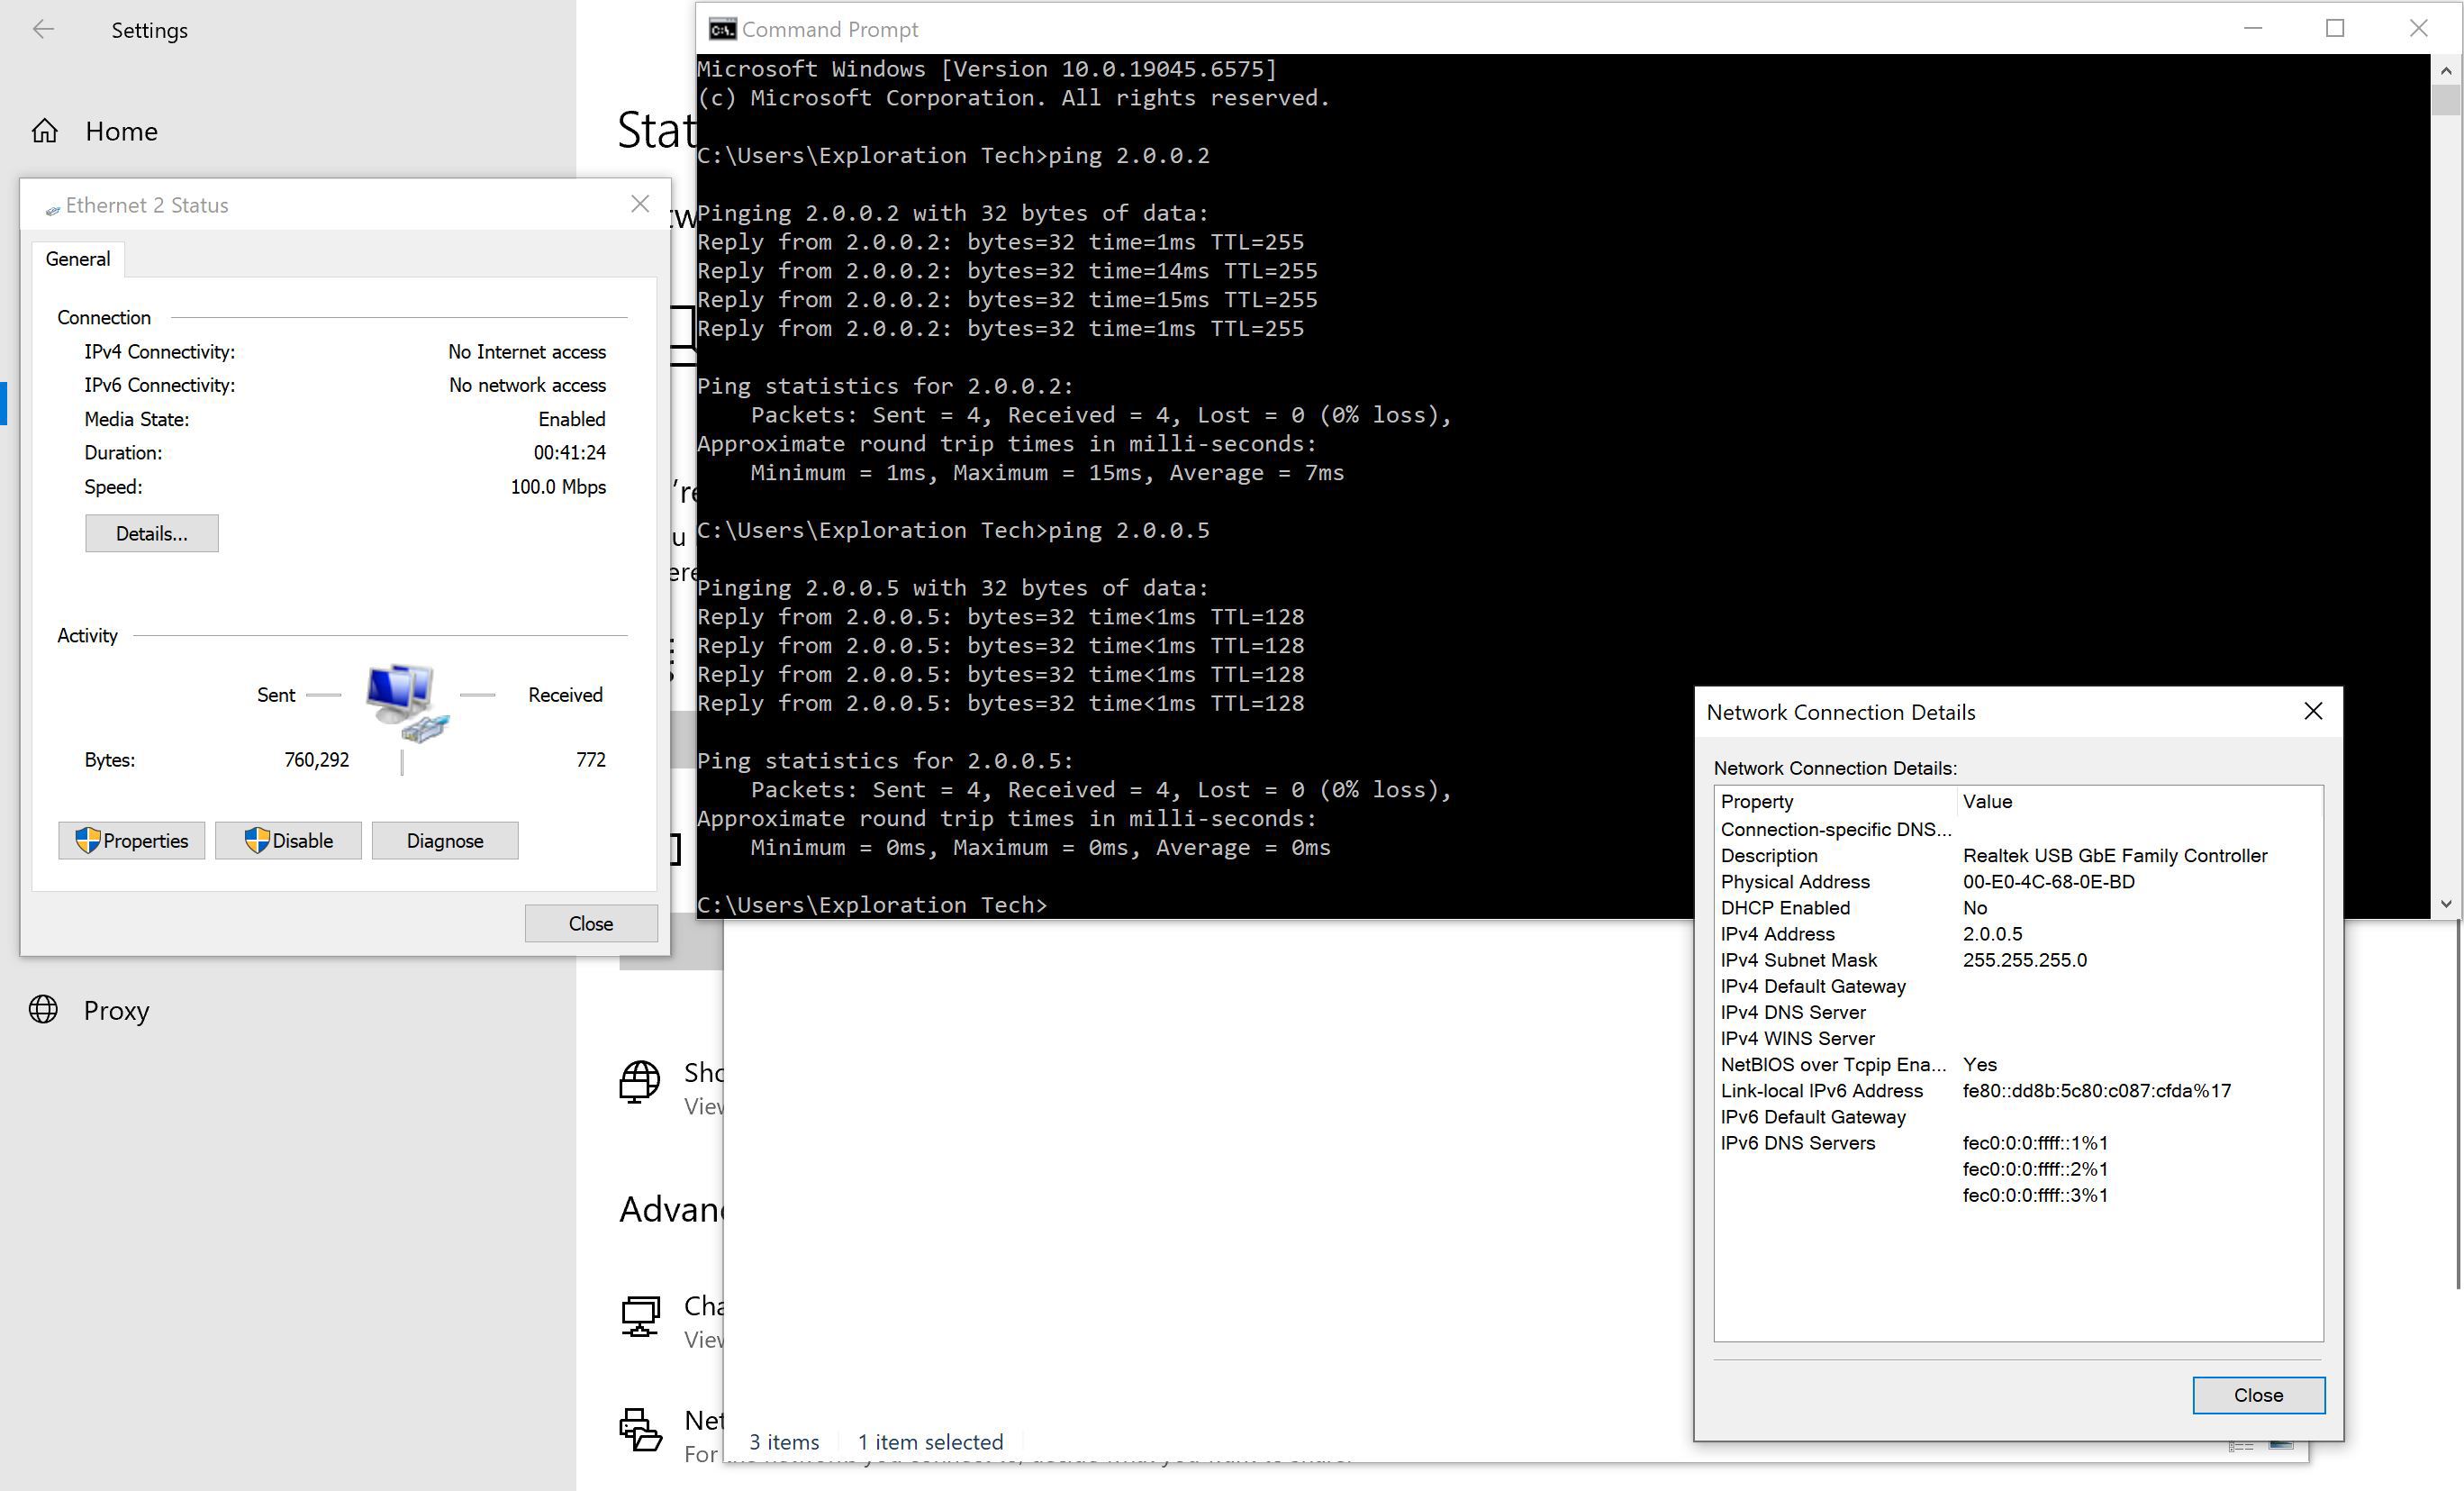The width and height of the screenshot is (2464, 1491).
Task: Open the Proxy globe icon item
Action: pos(43,1009)
